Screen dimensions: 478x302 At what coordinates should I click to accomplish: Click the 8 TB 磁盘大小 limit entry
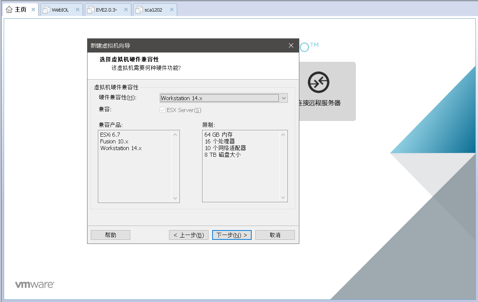click(x=223, y=155)
